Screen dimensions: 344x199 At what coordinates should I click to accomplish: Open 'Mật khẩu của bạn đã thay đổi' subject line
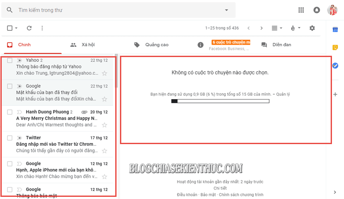pyautogui.click(x=47, y=92)
